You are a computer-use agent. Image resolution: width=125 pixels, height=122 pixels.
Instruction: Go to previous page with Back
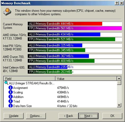[68, 116]
